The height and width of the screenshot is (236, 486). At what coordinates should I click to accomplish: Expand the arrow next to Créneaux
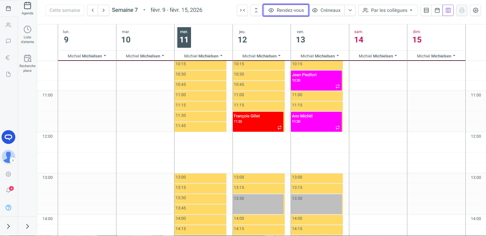pyautogui.click(x=350, y=10)
